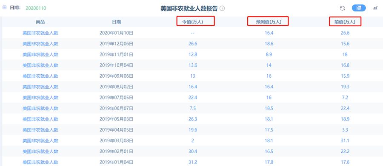Open 美国非农就业人数 link in 2019年04月05日 row
Viewport: 383px width, 166px height.
40,129
